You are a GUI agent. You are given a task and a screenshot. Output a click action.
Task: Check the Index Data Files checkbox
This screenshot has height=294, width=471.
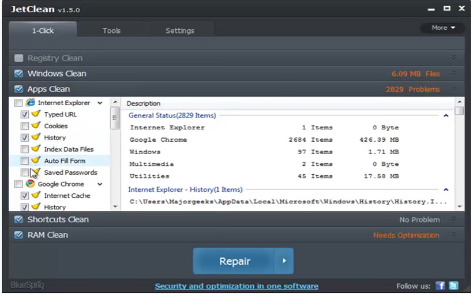pos(25,149)
